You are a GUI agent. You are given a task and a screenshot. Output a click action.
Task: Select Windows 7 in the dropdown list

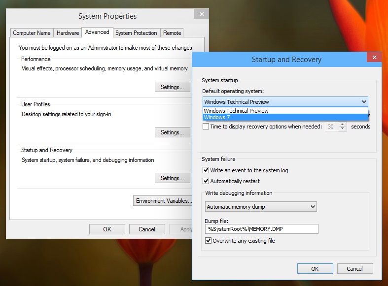[285, 117]
